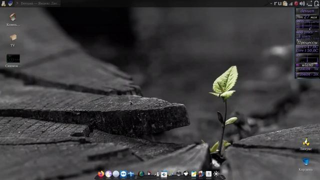Launch TeamViewer from the dock
The height and width of the screenshot is (180, 320).
point(123,174)
